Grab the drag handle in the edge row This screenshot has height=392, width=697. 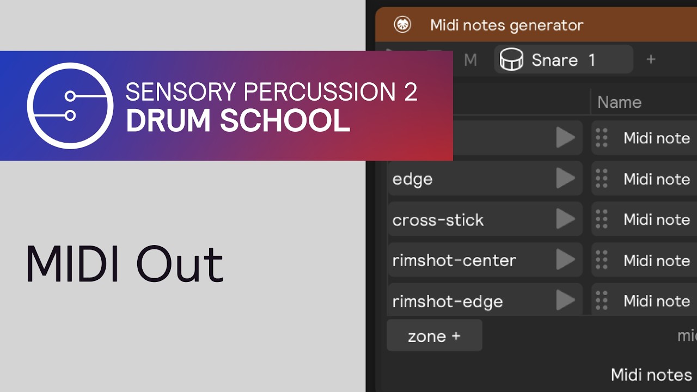(x=602, y=179)
